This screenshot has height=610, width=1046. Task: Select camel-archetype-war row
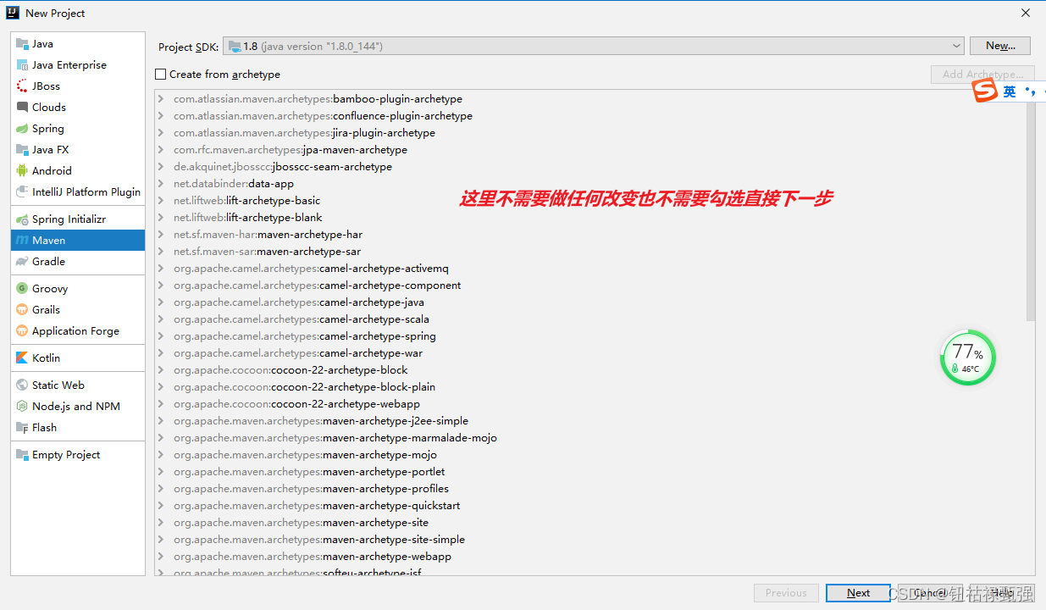pos(590,353)
